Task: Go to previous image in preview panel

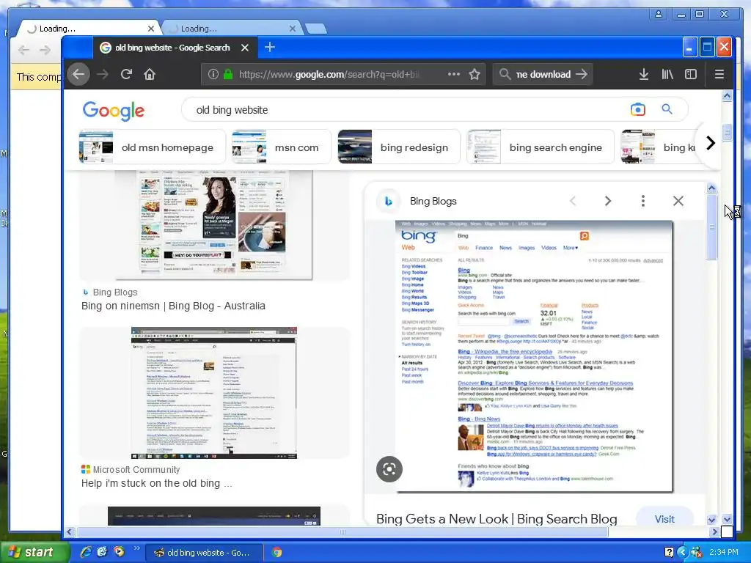Action: pos(574,201)
